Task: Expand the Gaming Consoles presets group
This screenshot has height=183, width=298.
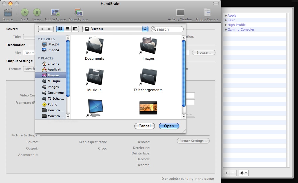Action: (226, 29)
